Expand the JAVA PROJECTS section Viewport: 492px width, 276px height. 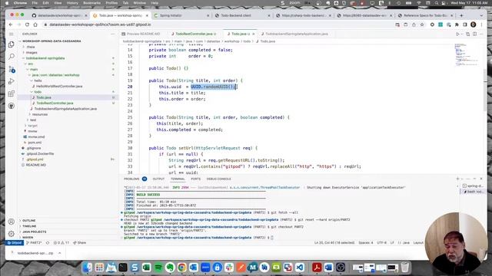[34, 232]
